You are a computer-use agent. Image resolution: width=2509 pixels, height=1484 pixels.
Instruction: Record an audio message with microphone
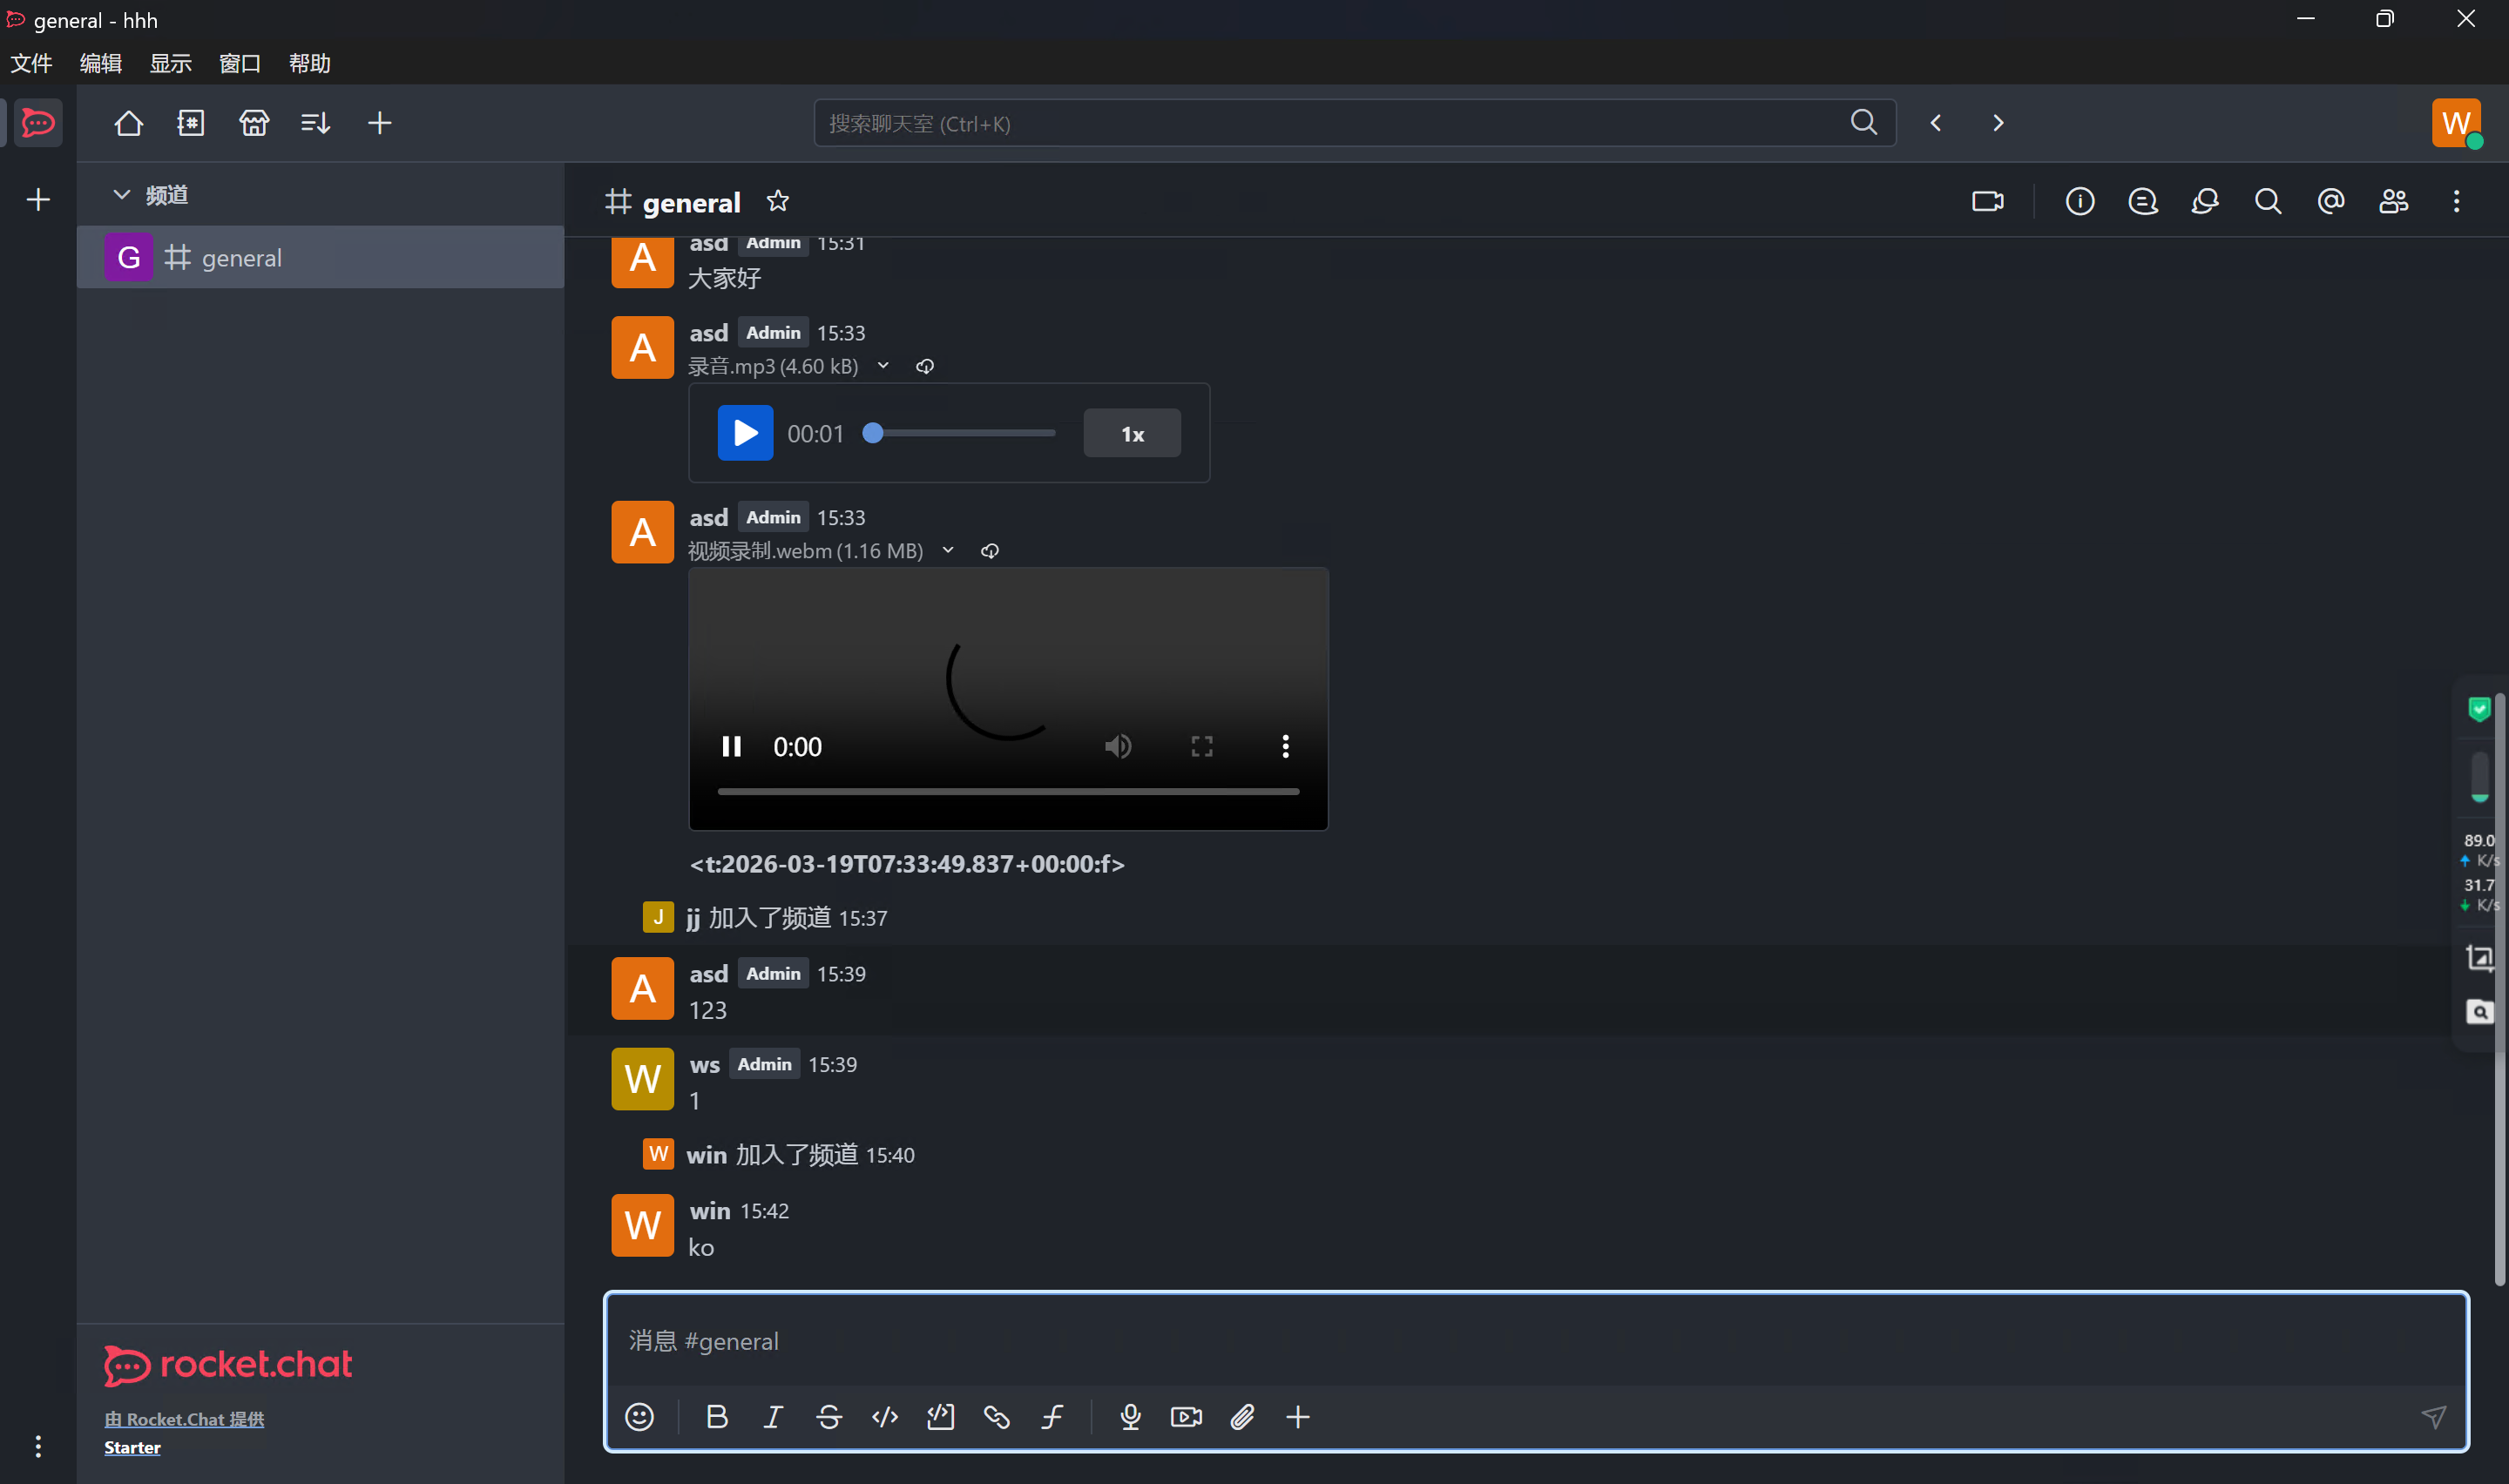pos(1130,1417)
